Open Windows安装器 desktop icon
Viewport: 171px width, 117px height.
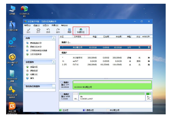click(x=12, y=76)
